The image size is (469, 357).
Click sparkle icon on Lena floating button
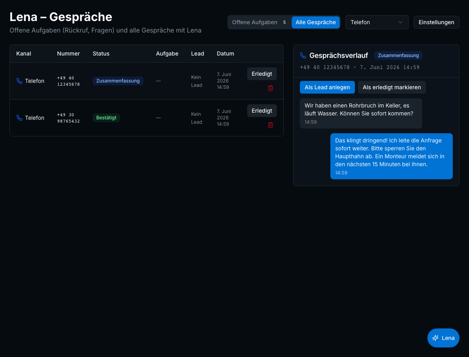pos(435,338)
